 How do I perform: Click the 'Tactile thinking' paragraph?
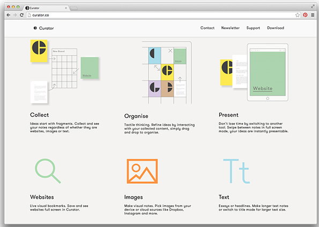159,129
